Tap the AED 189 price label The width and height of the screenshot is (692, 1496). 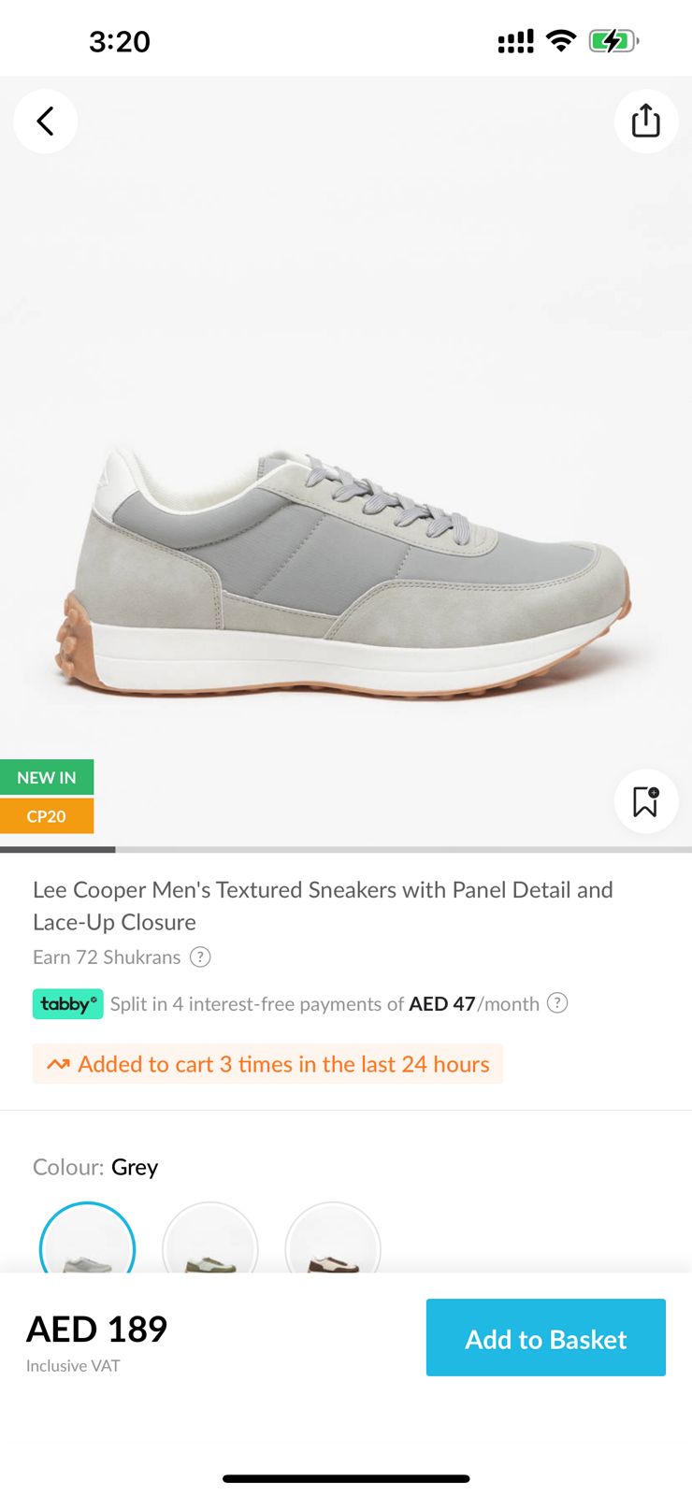(97, 1329)
